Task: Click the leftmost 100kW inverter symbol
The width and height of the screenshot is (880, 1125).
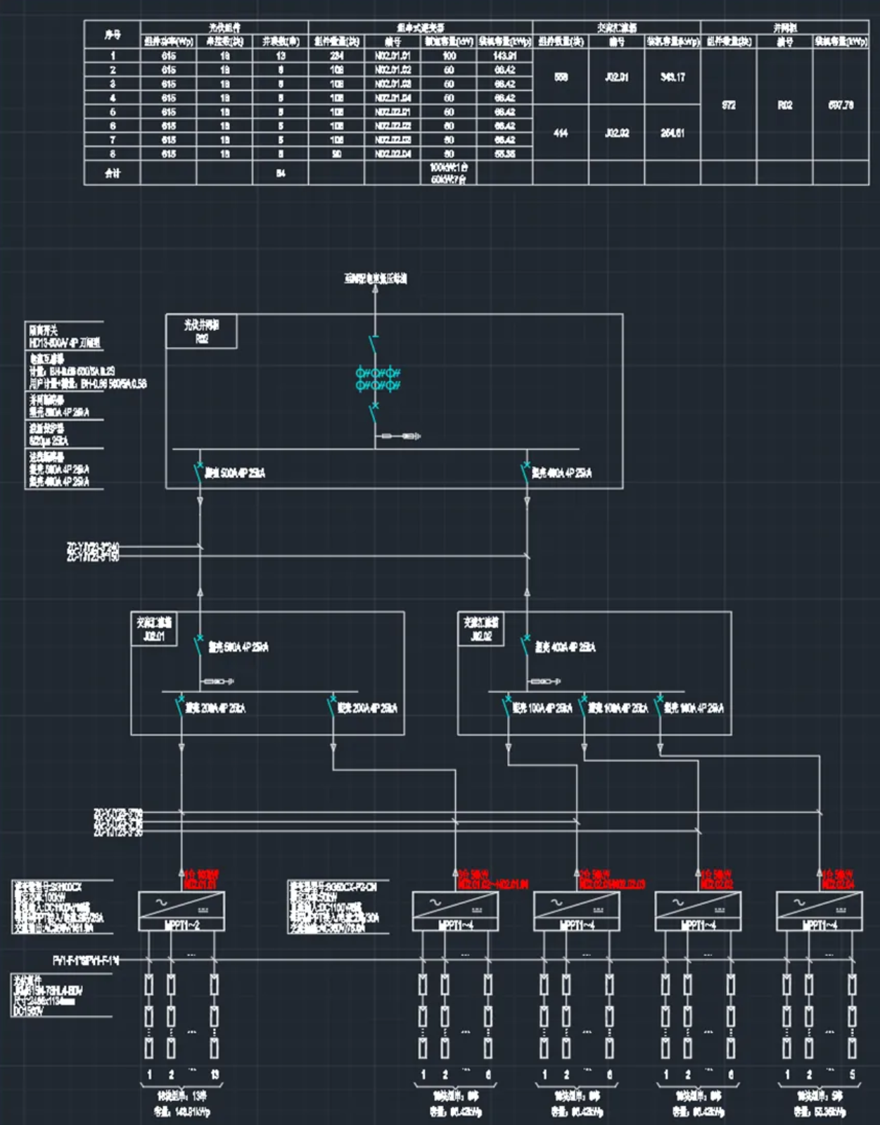Action: [x=181, y=911]
